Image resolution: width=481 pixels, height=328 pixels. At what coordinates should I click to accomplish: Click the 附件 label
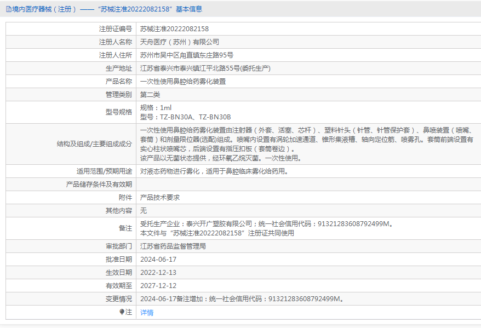(125, 198)
